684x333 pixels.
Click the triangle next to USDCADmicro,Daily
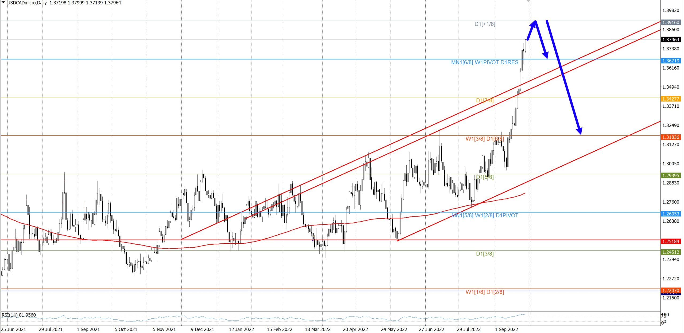(3, 2)
